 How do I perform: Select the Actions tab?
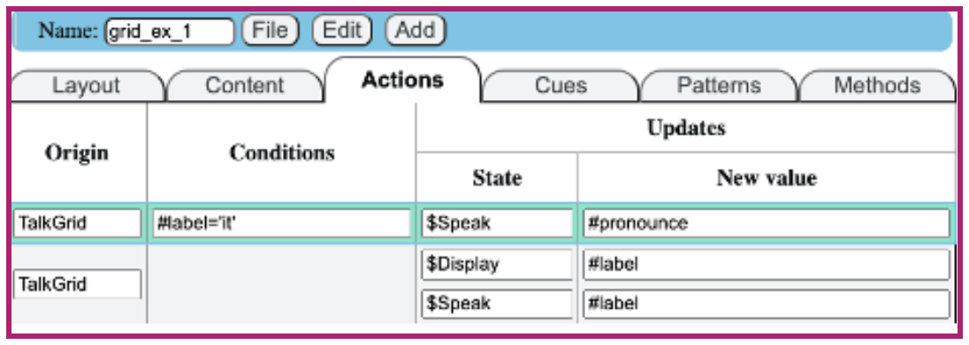(x=402, y=80)
